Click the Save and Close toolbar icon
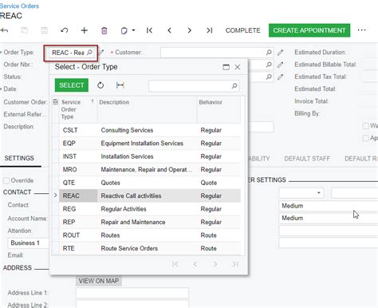The image size is (378, 308). pyautogui.click(x=24, y=30)
